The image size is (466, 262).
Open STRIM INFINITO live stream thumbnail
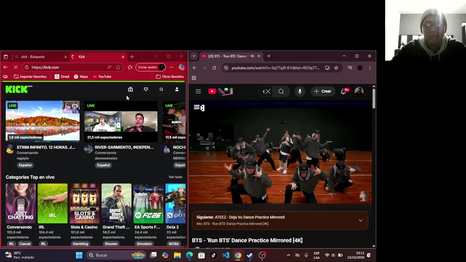click(x=43, y=121)
